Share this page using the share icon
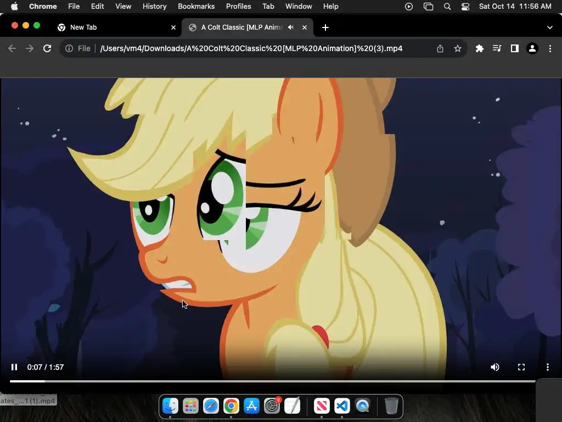Image resolution: width=562 pixels, height=422 pixels. [440, 48]
